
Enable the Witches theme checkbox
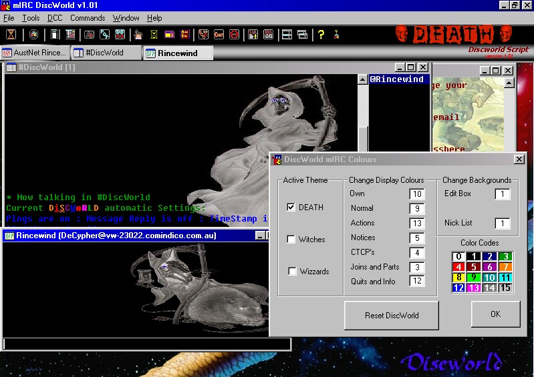tap(291, 240)
